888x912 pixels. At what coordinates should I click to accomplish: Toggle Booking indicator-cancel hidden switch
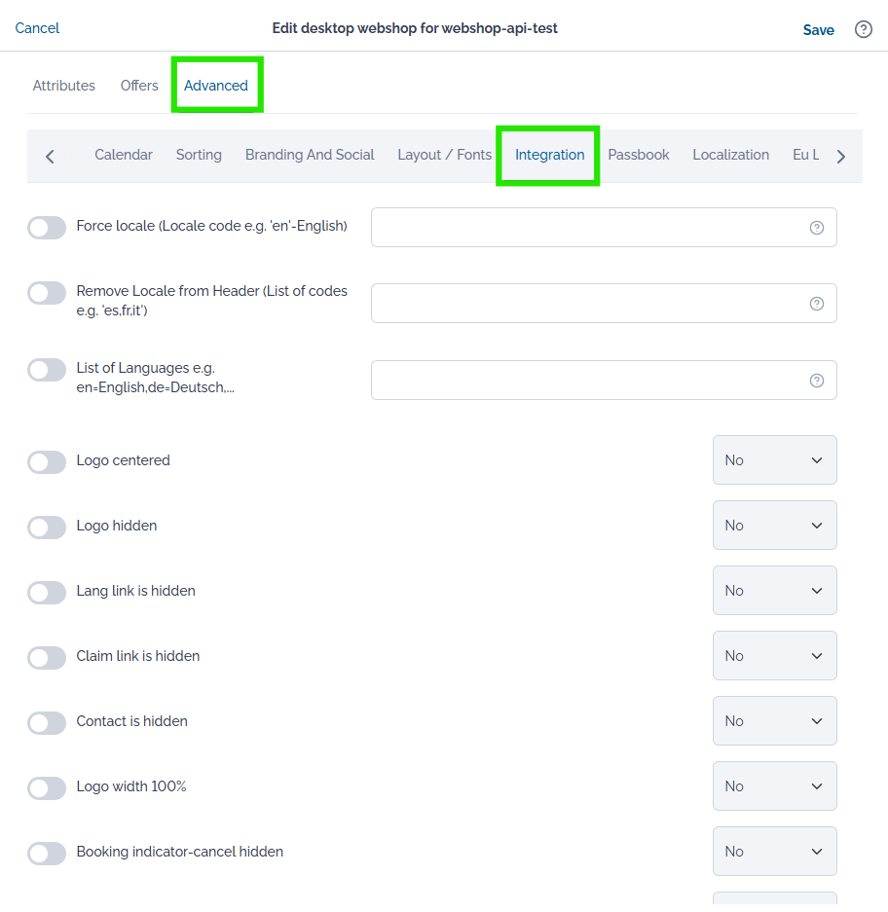pos(47,854)
